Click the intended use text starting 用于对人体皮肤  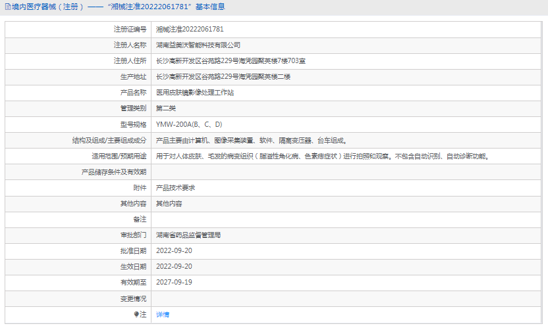[x=323, y=156]
